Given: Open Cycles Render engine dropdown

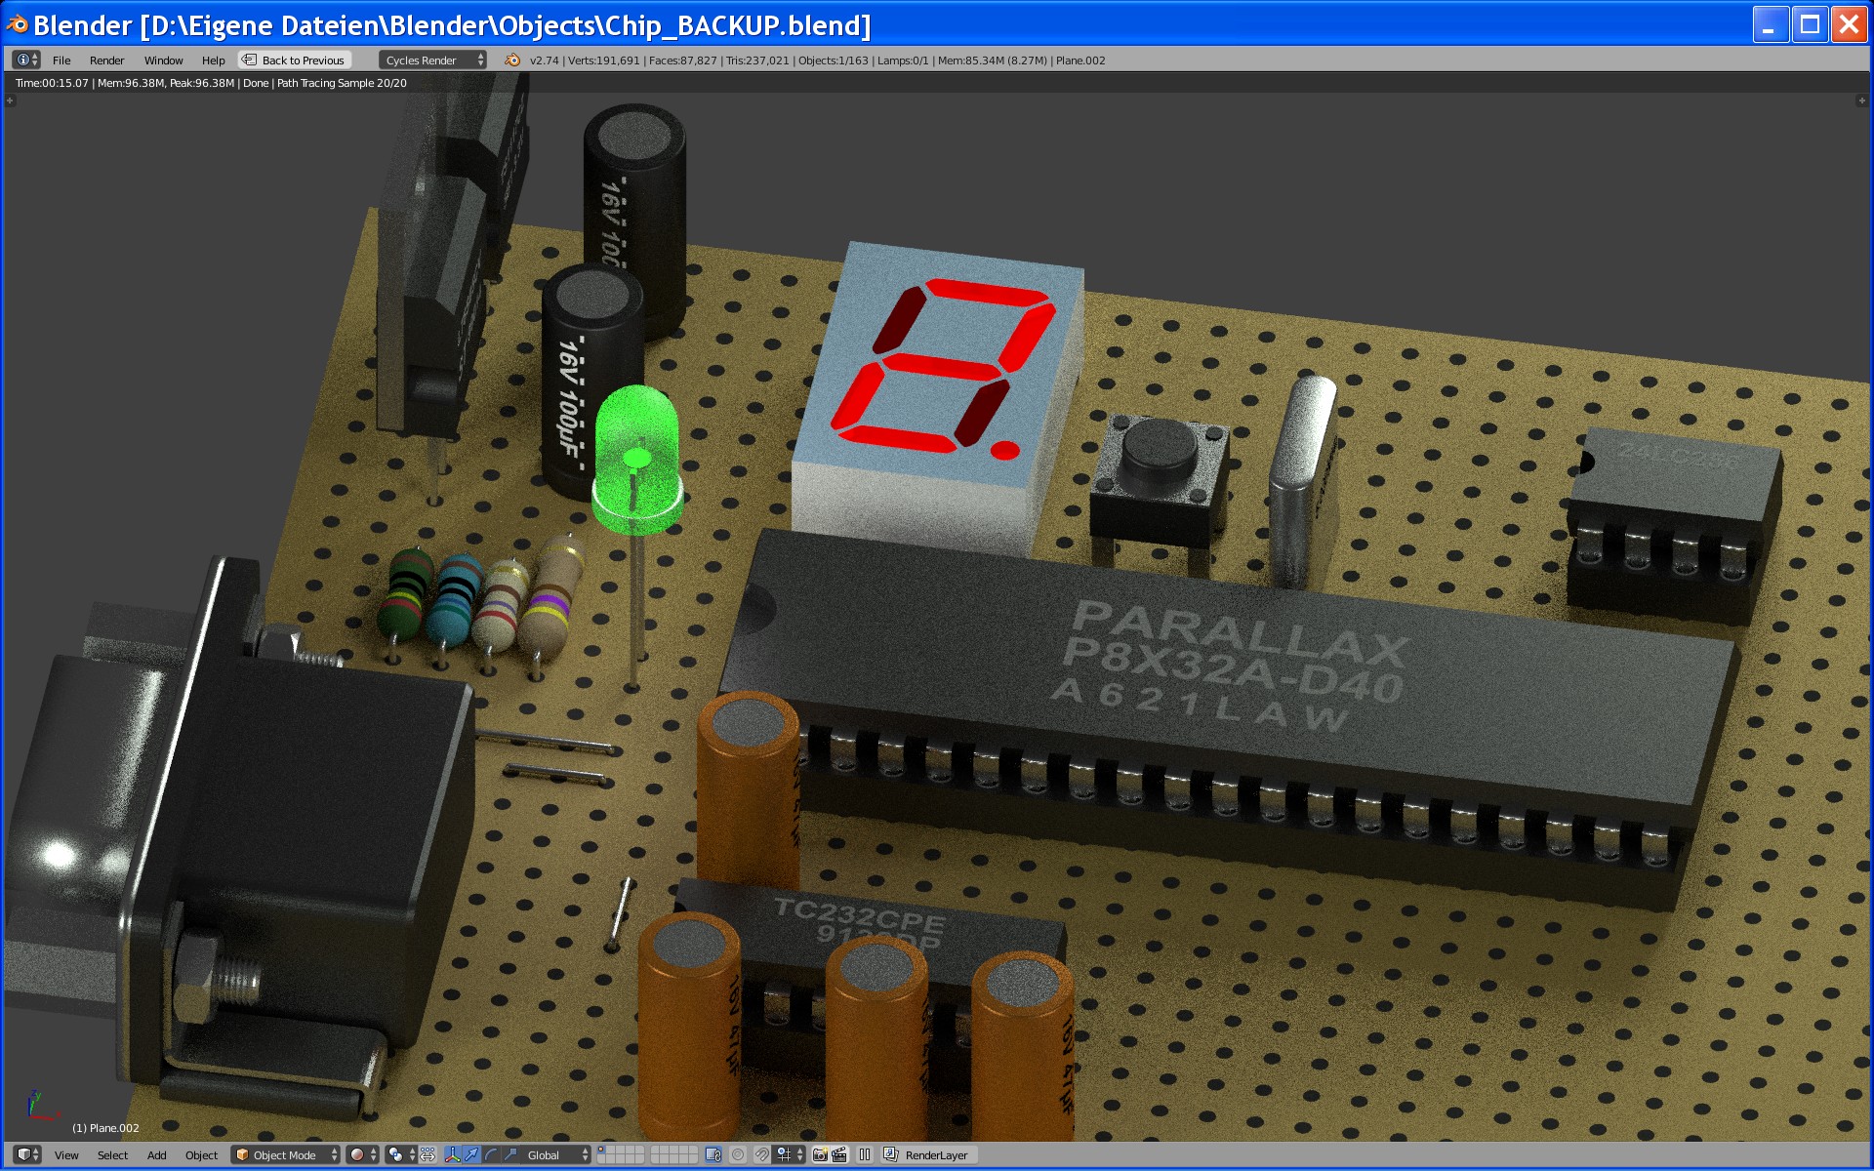Looking at the screenshot, I should click(x=432, y=61).
